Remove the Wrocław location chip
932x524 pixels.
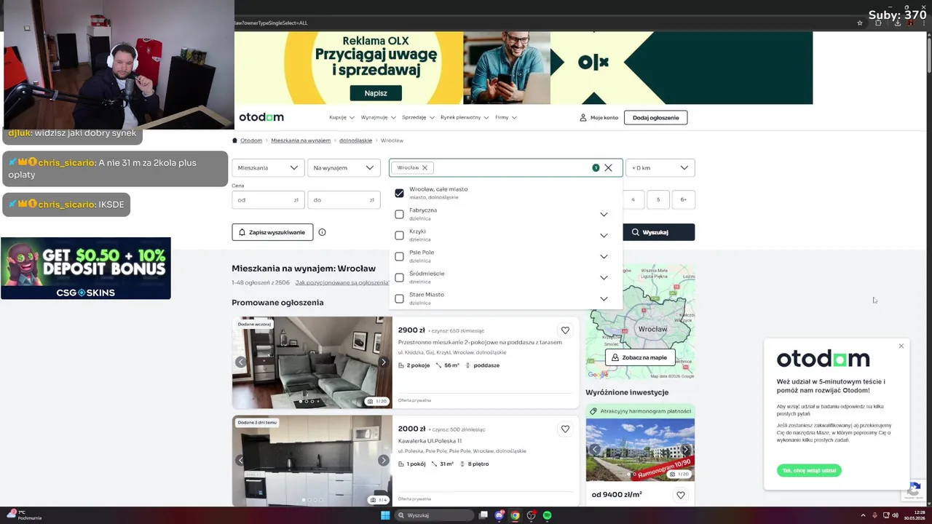424,167
